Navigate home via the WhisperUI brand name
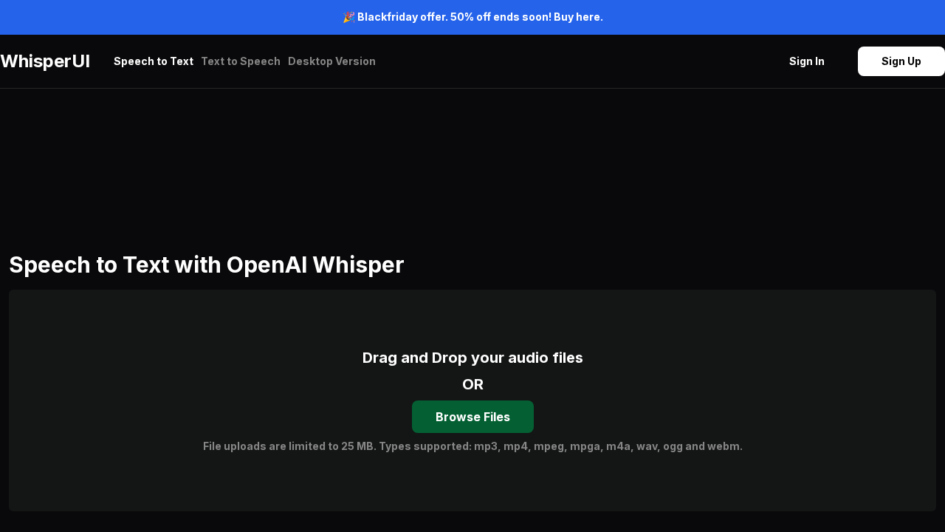 (x=45, y=61)
